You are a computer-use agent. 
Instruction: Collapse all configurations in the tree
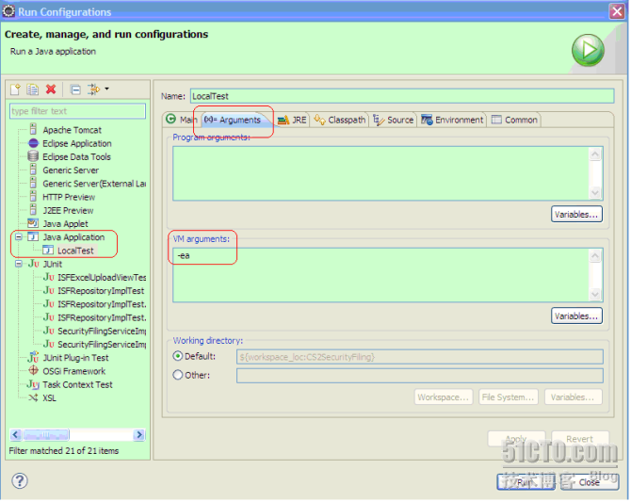[75, 89]
